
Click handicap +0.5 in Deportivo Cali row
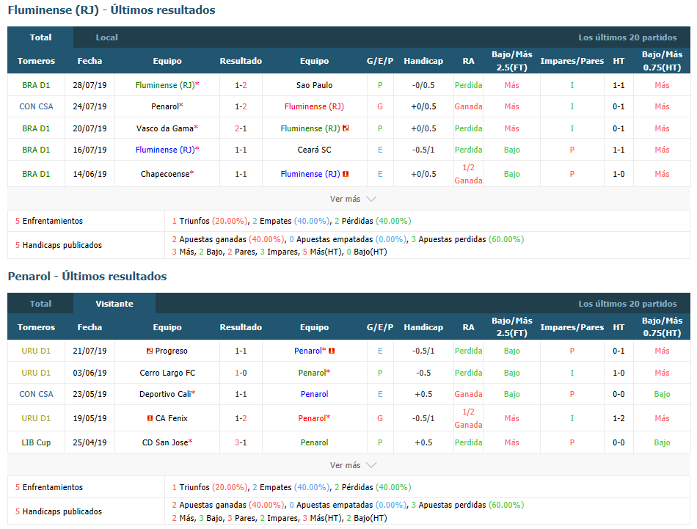423,394
